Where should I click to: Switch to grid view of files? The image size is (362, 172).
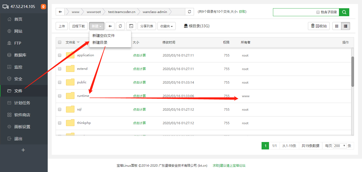[x=337, y=26]
